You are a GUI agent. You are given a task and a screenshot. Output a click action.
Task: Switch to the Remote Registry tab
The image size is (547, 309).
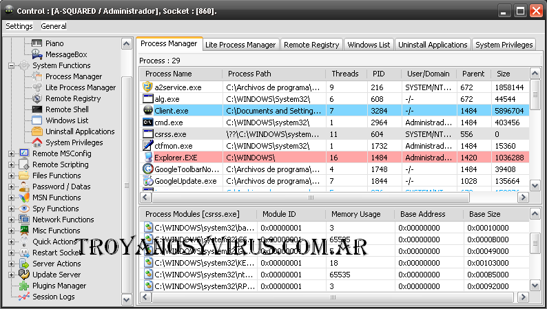pos(311,45)
